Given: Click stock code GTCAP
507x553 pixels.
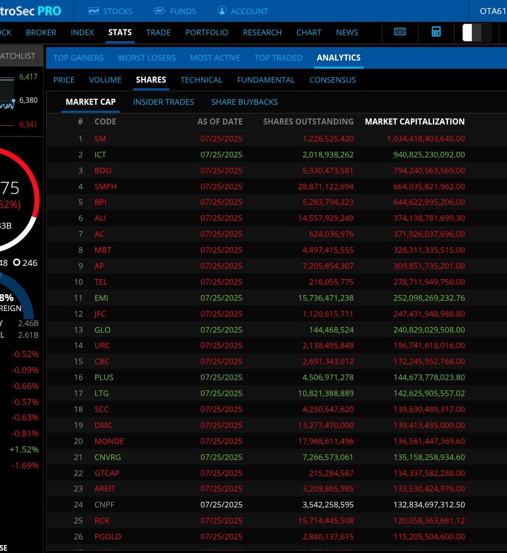Looking at the screenshot, I should tap(107, 473).
